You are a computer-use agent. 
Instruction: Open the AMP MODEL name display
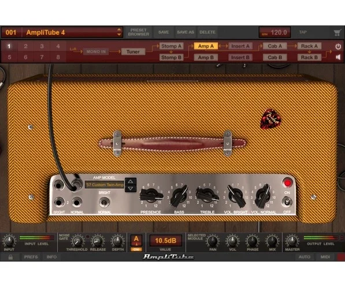coord(105,185)
